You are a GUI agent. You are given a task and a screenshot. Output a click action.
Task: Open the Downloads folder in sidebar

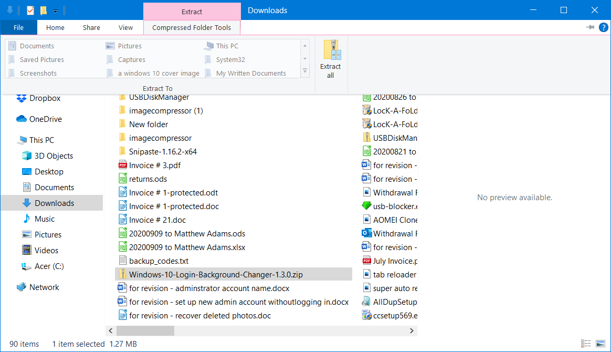click(44, 203)
